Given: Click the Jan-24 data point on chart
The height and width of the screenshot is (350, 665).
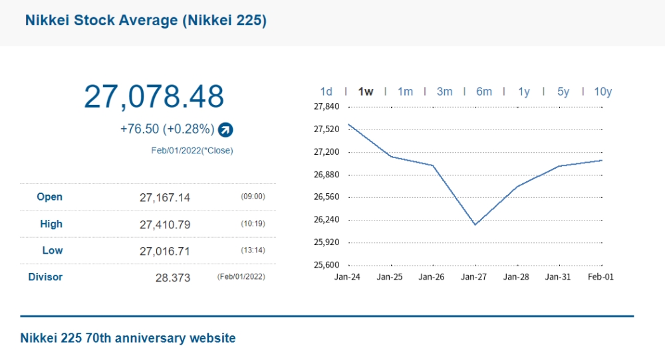Looking at the screenshot, I should click(x=348, y=125).
